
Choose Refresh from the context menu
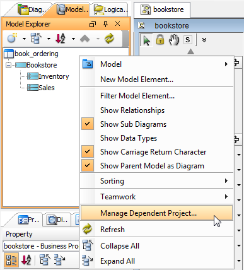156,229
